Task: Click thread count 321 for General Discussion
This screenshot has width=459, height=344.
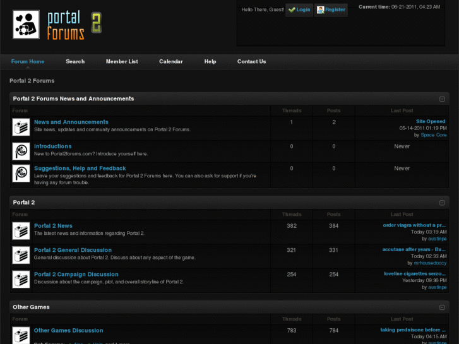Action: click(292, 250)
